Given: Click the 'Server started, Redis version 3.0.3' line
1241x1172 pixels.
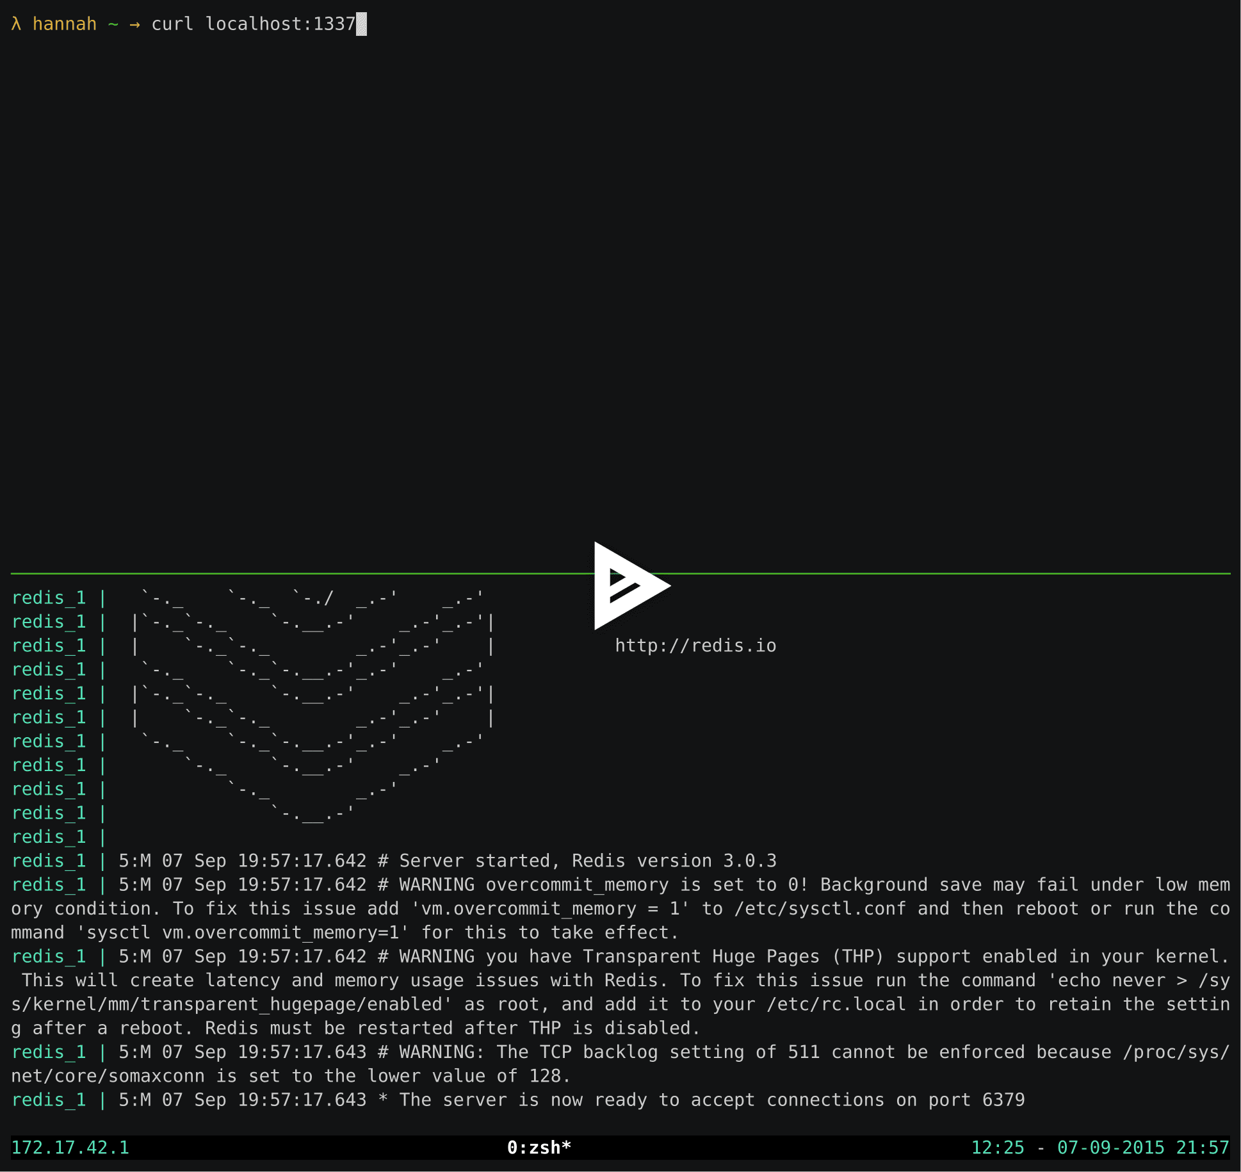Looking at the screenshot, I should coord(587,861).
